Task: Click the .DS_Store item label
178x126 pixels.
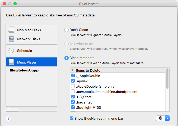Action: [x=84, y=97]
